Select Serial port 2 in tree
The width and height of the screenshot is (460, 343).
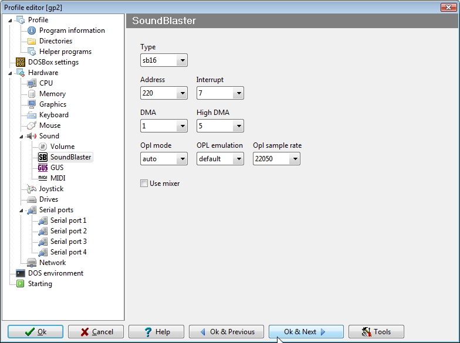point(68,231)
